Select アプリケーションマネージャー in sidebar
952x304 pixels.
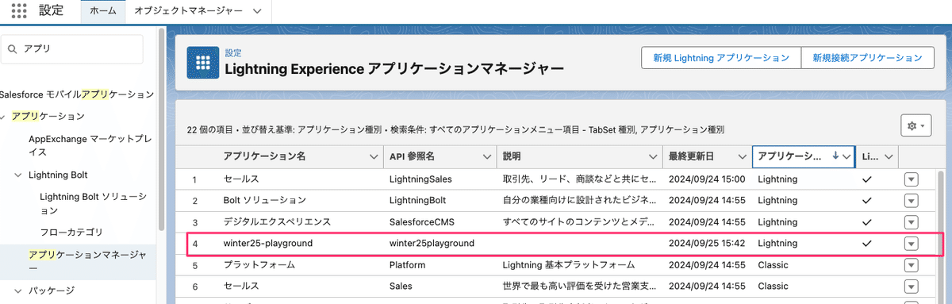click(88, 262)
